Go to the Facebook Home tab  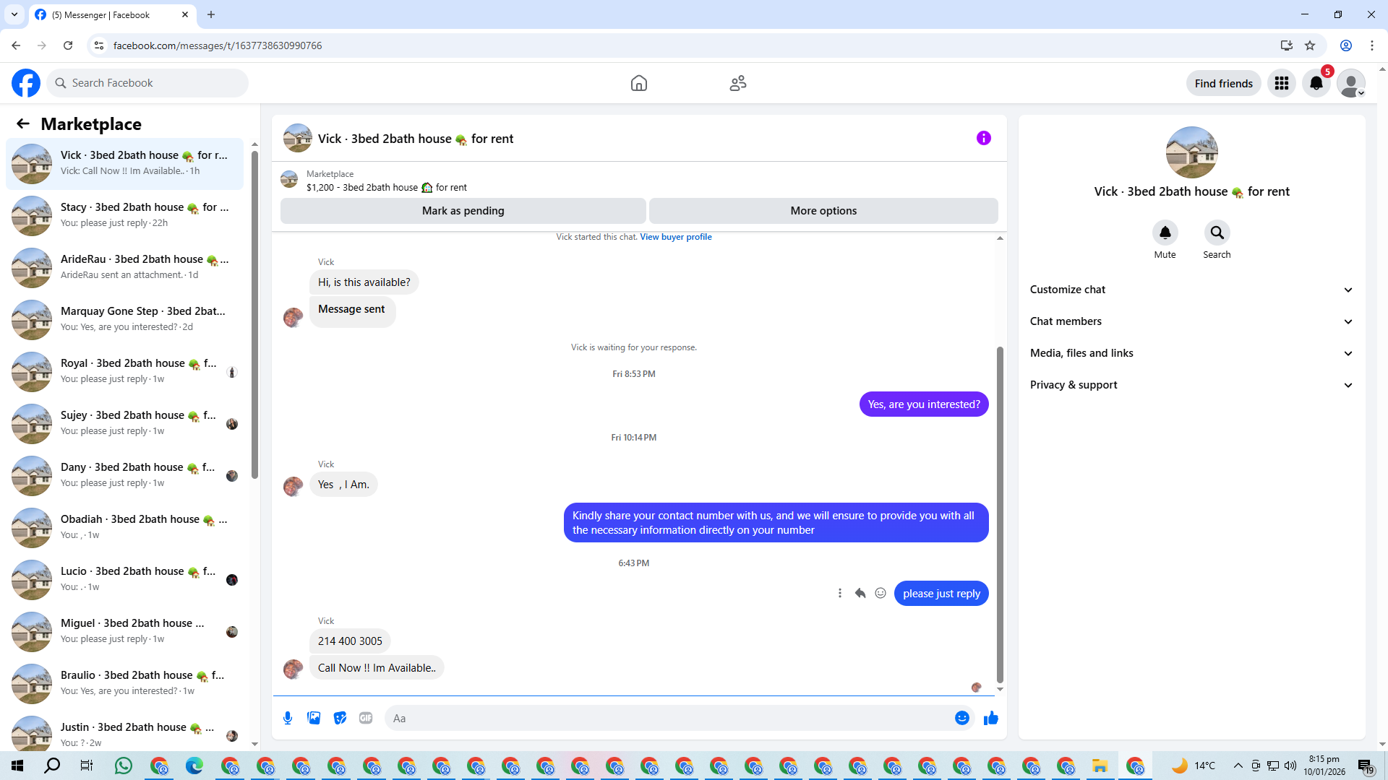tap(638, 83)
